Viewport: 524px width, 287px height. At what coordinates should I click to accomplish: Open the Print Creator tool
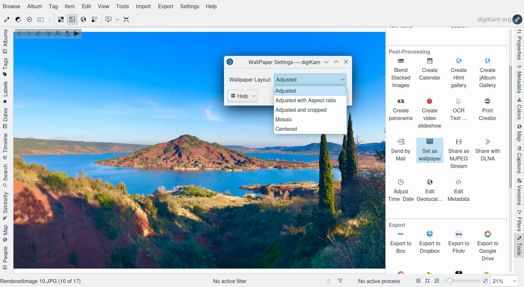(x=487, y=110)
